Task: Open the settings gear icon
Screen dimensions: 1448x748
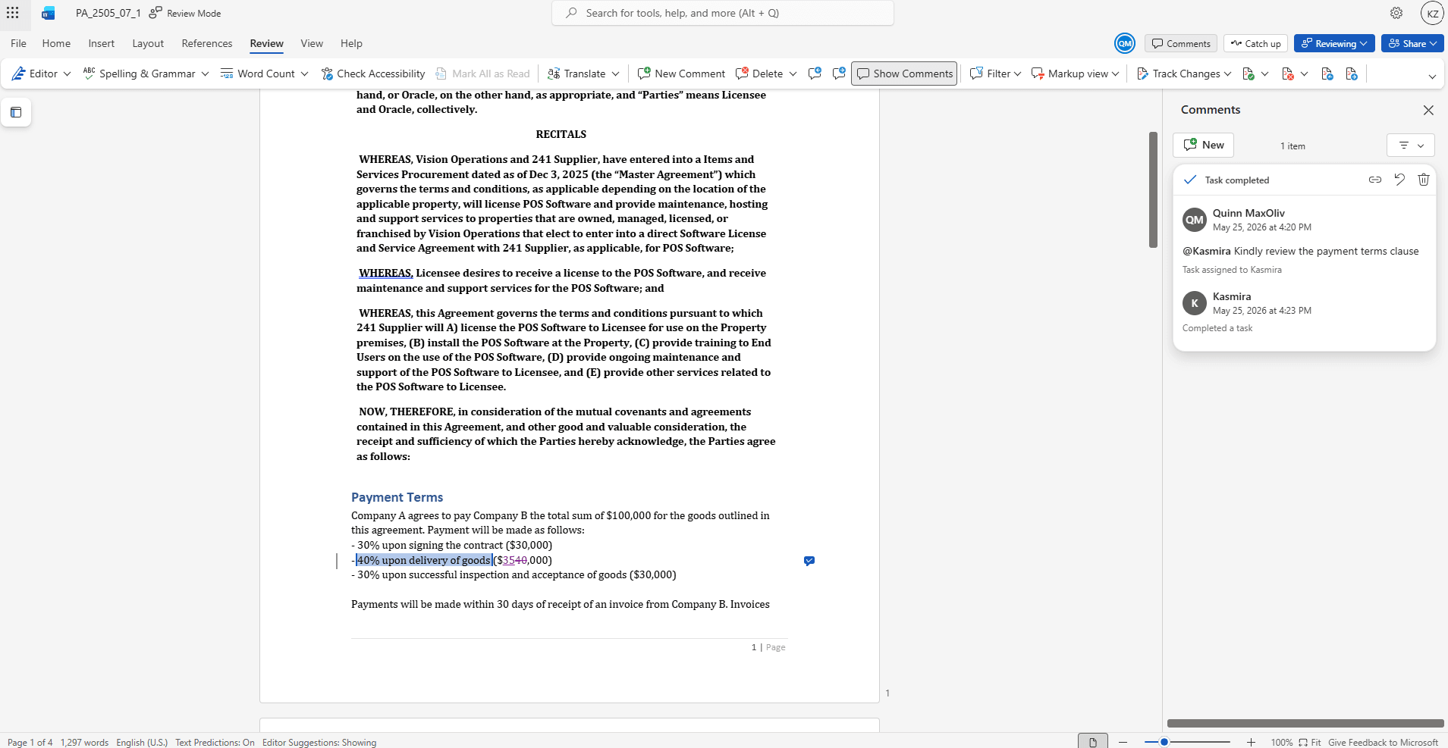Action: 1396,13
